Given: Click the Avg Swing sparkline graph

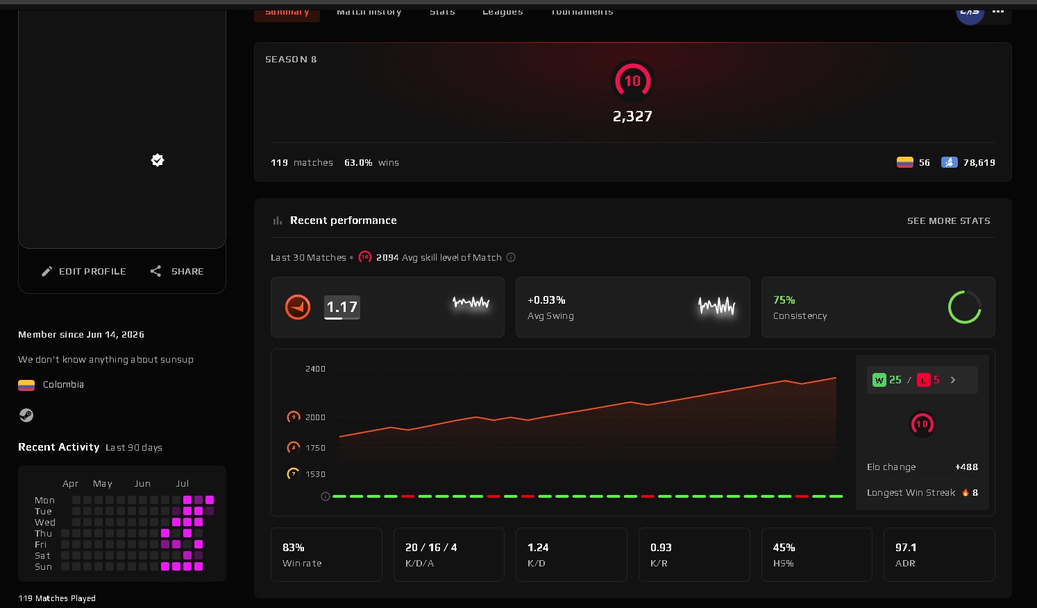Looking at the screenshot, I should tap(716, 305).
